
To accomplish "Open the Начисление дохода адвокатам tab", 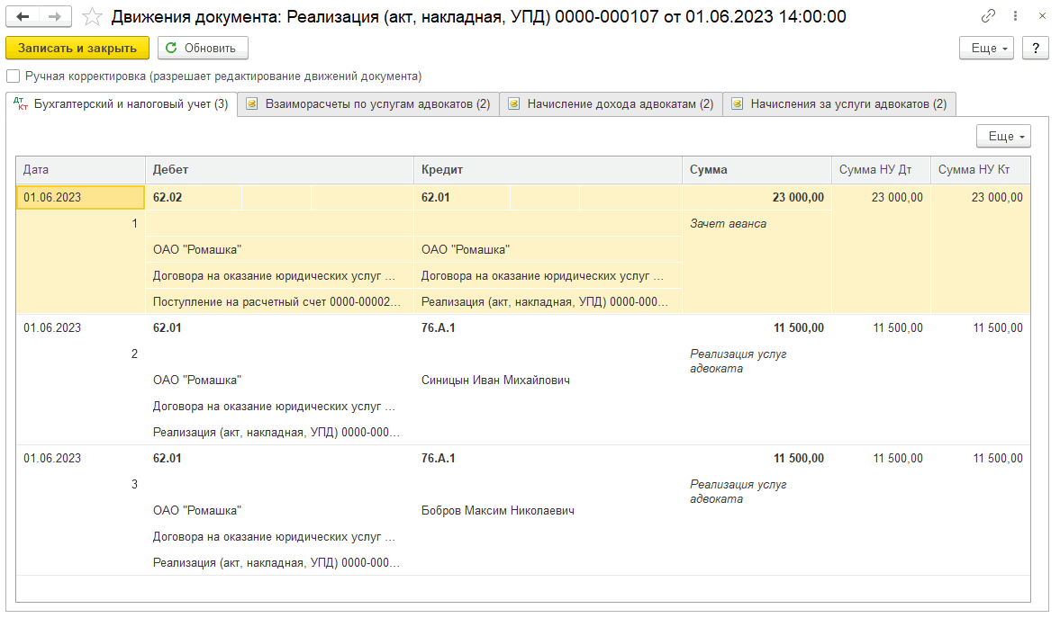I will [611, 104].
